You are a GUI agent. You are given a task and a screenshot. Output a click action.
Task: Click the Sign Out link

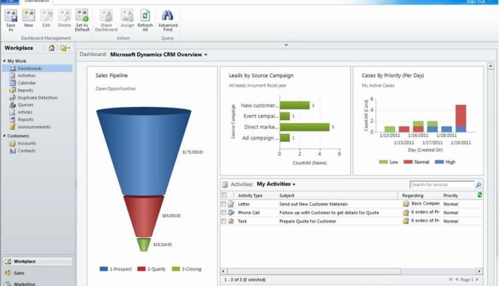coord(476,2)
